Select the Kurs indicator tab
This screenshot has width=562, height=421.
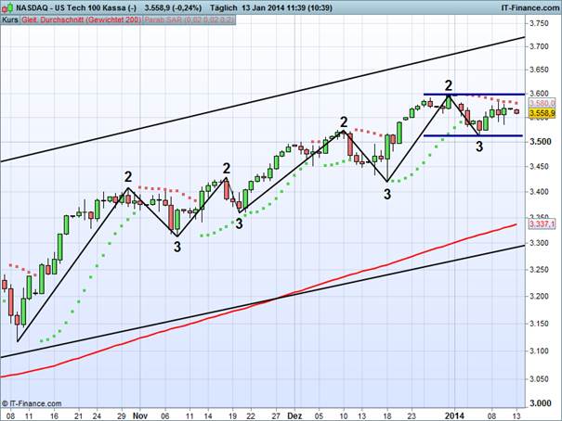click(x=9, y=20)
